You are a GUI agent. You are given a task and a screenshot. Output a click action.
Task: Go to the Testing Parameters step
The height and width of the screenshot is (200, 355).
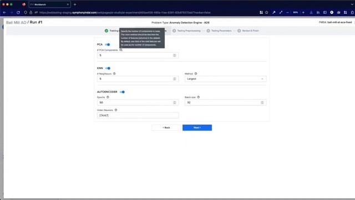point(219,31)
